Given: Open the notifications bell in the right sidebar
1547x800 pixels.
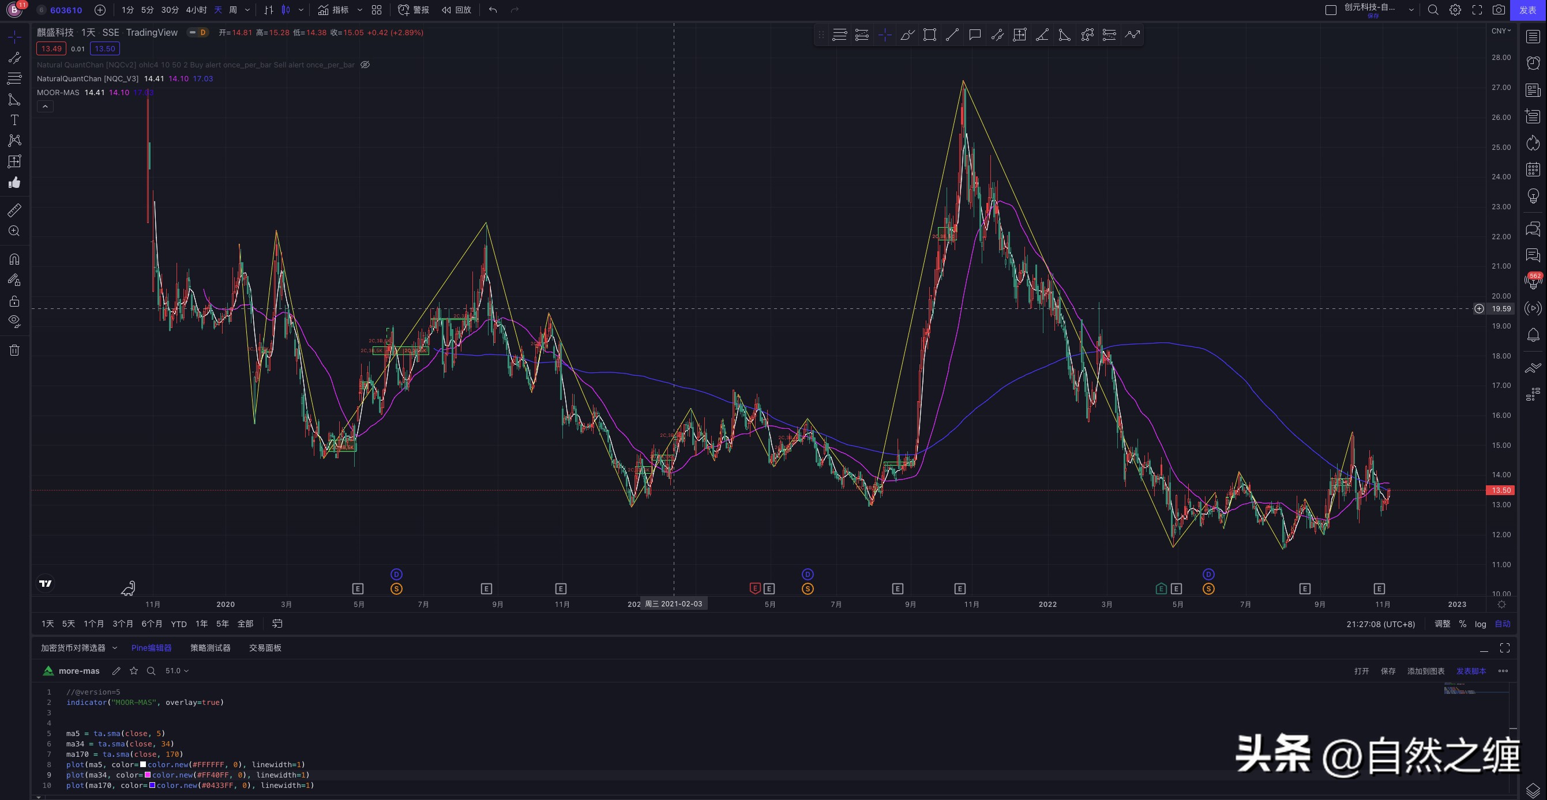Looking at the screenshot, I should [x=1532, y=335].
